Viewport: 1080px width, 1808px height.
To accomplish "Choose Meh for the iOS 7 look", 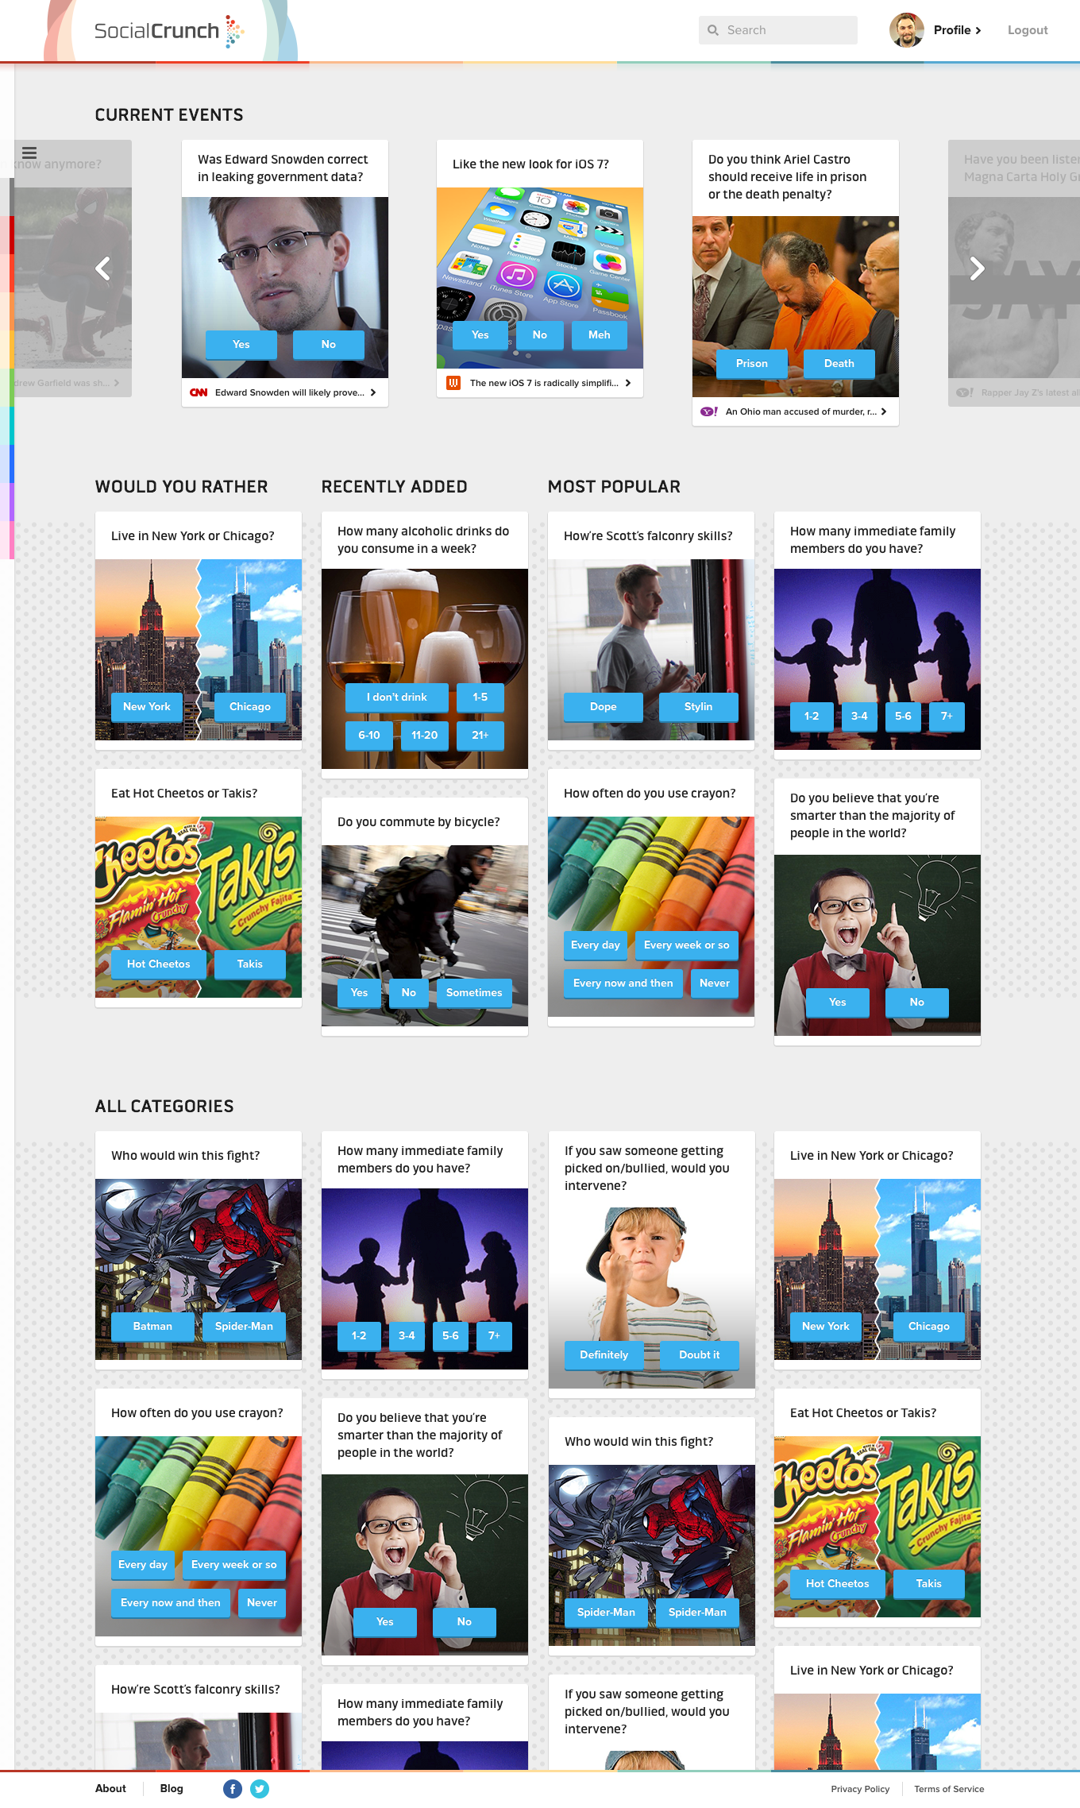I will [600, 335].
